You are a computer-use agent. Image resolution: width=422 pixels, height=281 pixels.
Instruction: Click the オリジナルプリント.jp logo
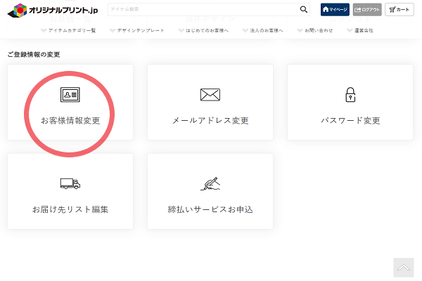[x=52, y=10]
